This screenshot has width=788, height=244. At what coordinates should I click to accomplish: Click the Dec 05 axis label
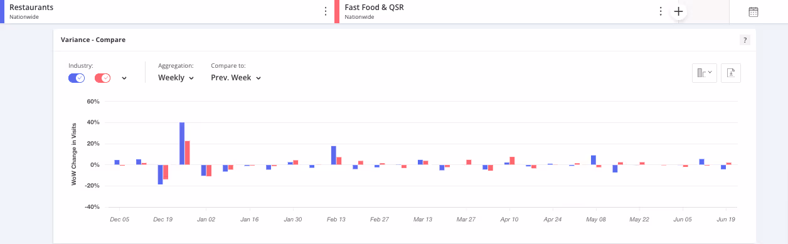[120, 220]
